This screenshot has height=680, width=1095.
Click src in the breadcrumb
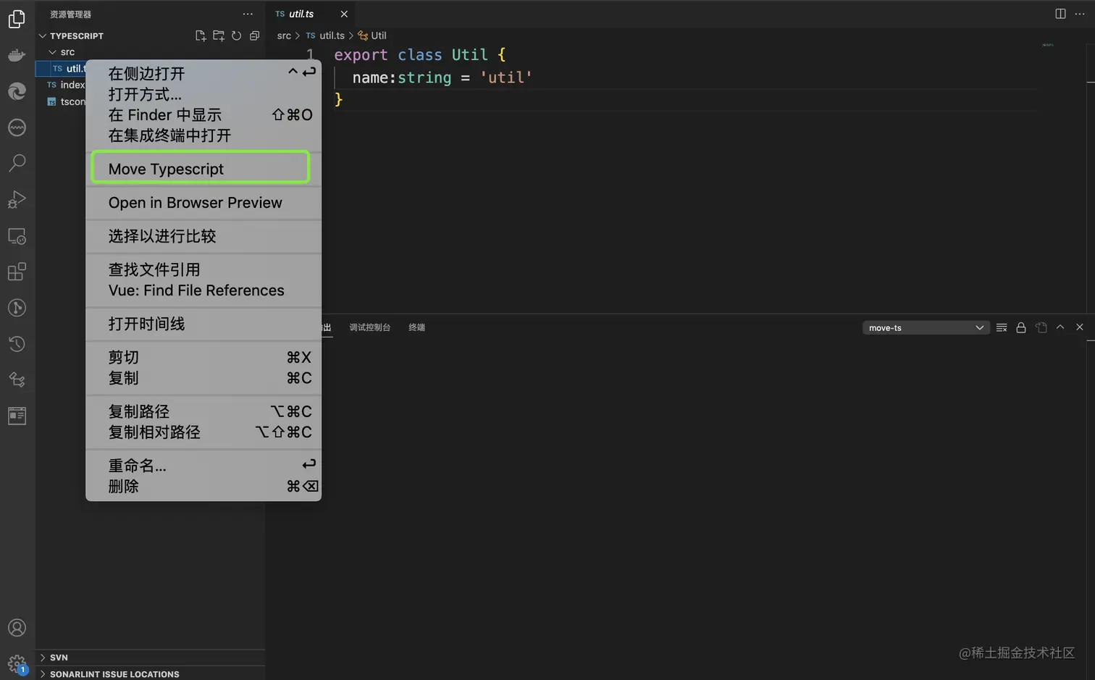coord(284,35)
